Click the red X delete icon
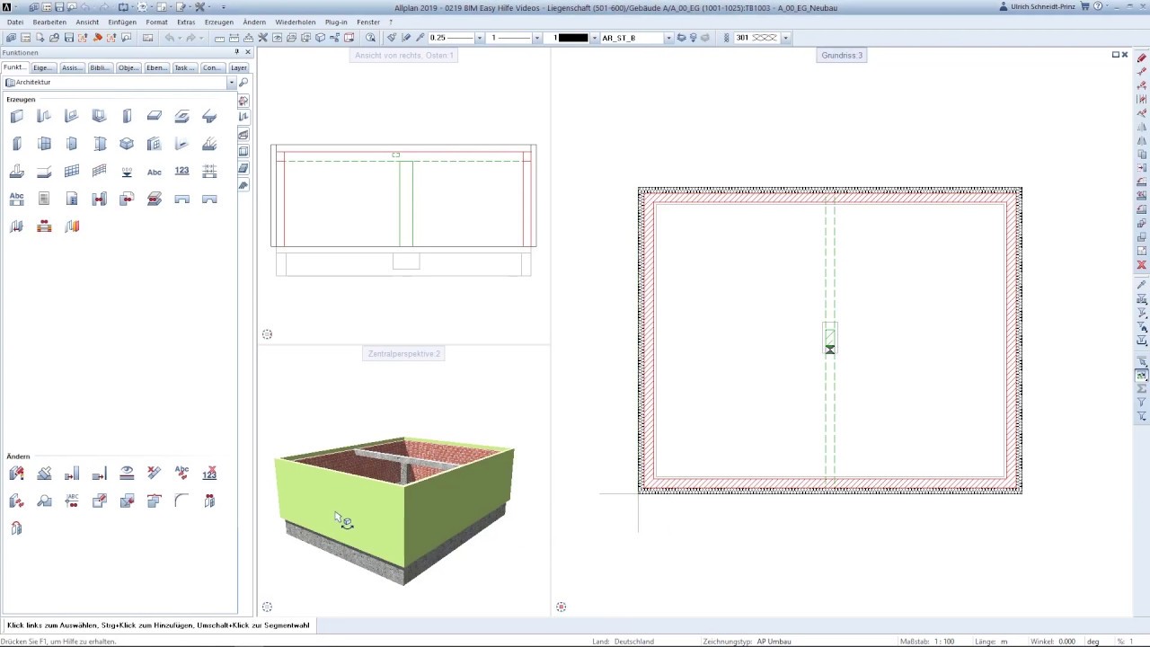Image resolution: width=1150 pixels, height=647 pixels. (x=1142, y=265)
